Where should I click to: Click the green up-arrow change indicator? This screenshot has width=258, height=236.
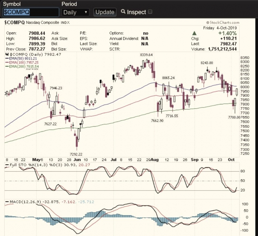pos(194,33)
